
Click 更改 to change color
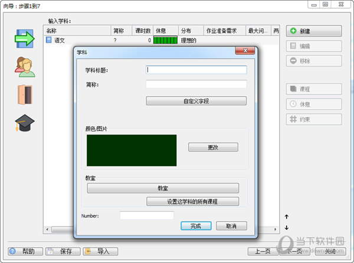point(213,147)
